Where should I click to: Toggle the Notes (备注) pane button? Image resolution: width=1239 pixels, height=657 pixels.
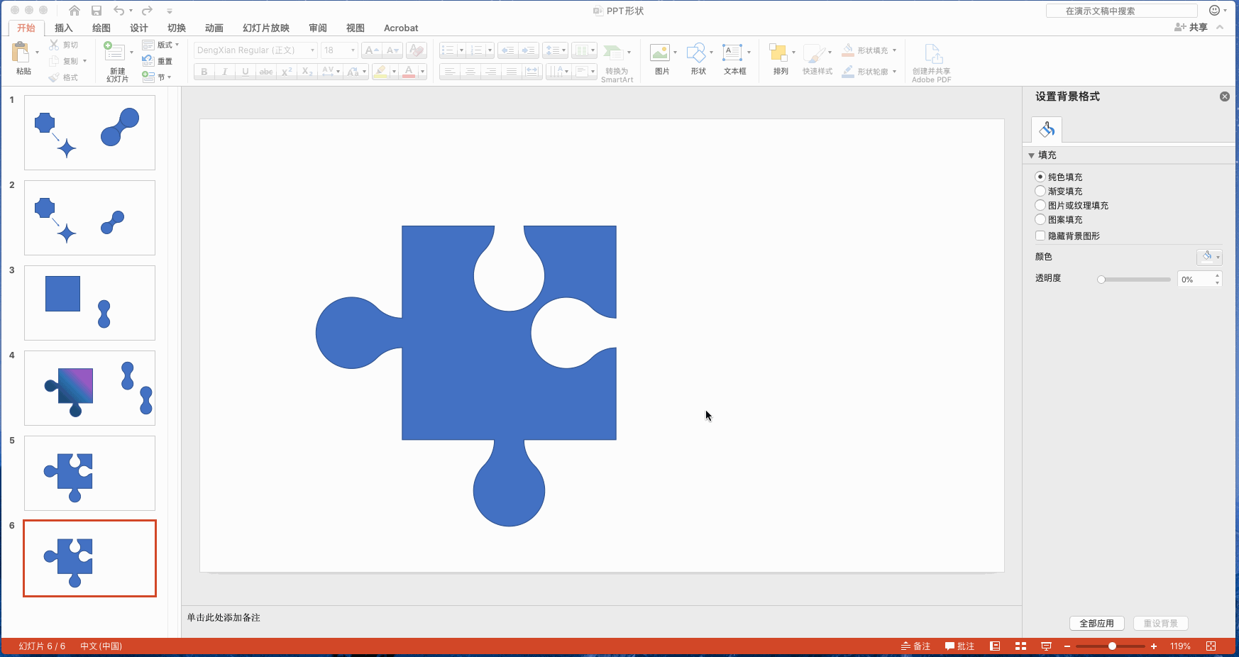pyautogui.click(x=915, y=646)
